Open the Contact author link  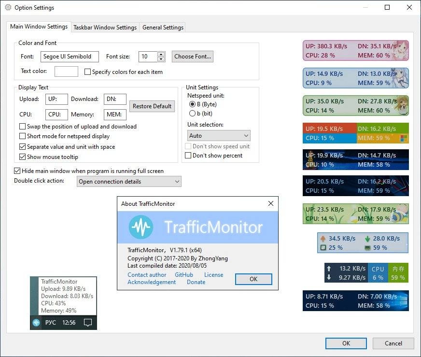[x=147, y=275]
